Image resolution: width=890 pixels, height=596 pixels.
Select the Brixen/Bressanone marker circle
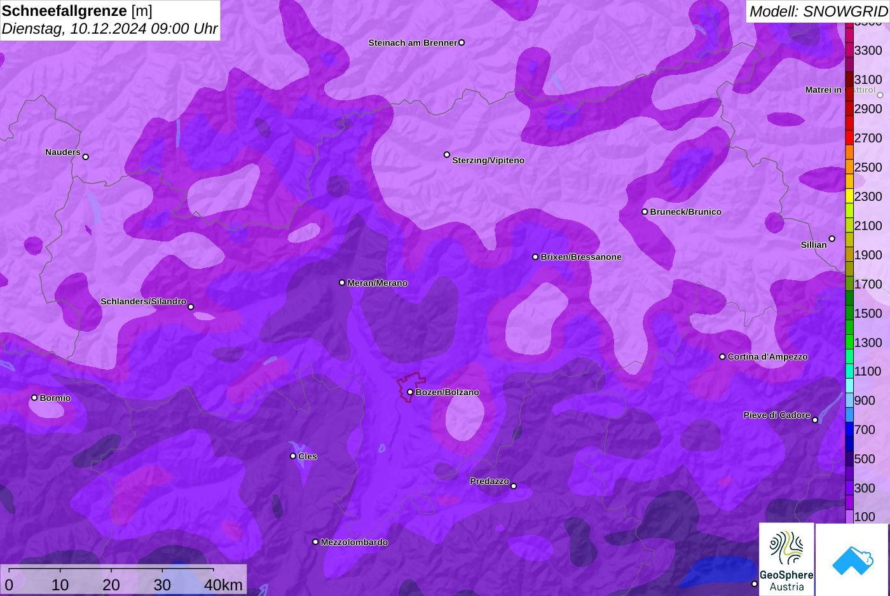click(535, 257)
